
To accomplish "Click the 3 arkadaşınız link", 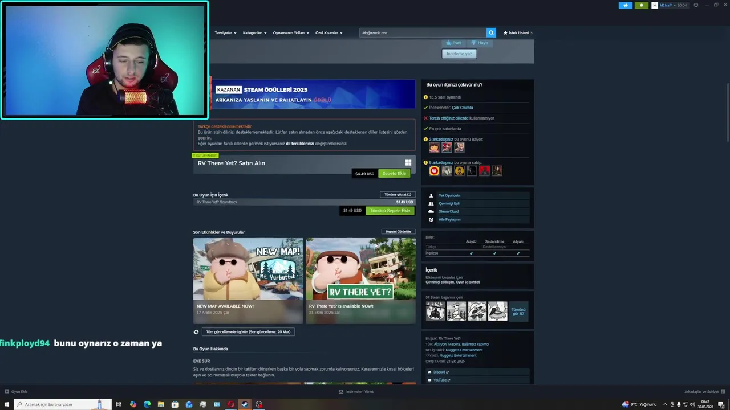I will point(441,139).
